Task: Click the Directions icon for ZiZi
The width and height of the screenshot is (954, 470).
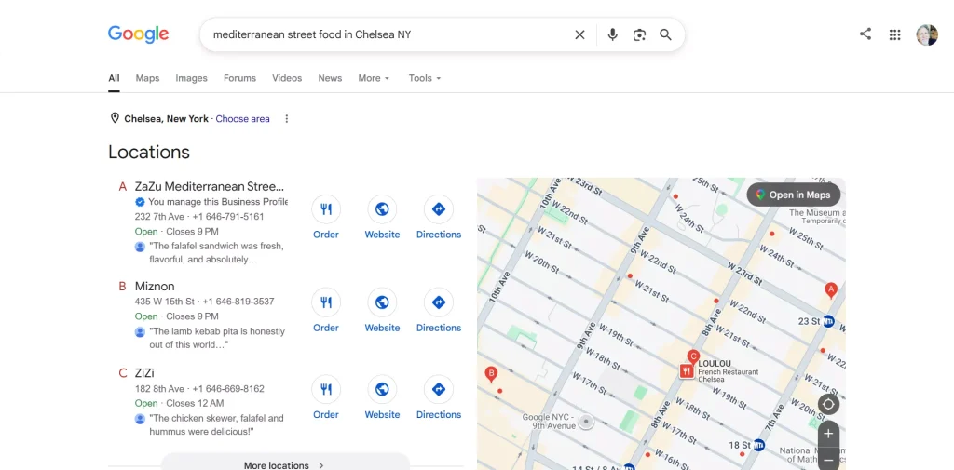Action: click(439, 389)
